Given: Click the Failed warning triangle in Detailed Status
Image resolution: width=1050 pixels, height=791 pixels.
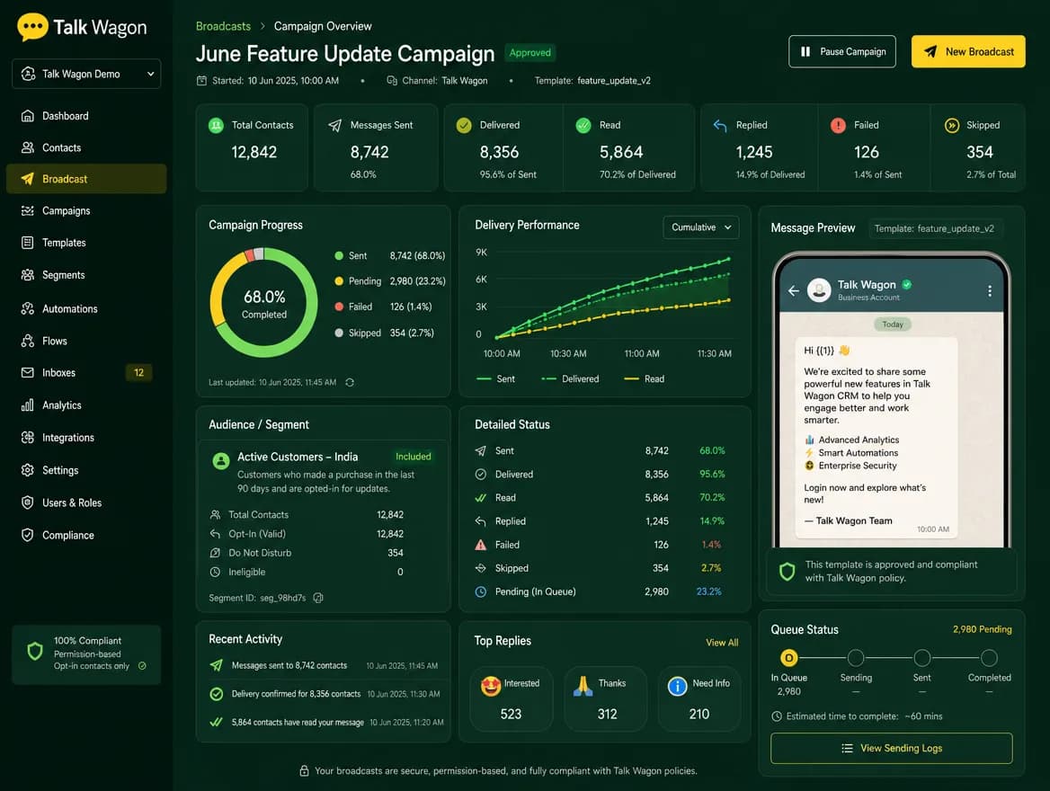Looking at the screenshot, I should pyautogui.click(x=481, y=546).
